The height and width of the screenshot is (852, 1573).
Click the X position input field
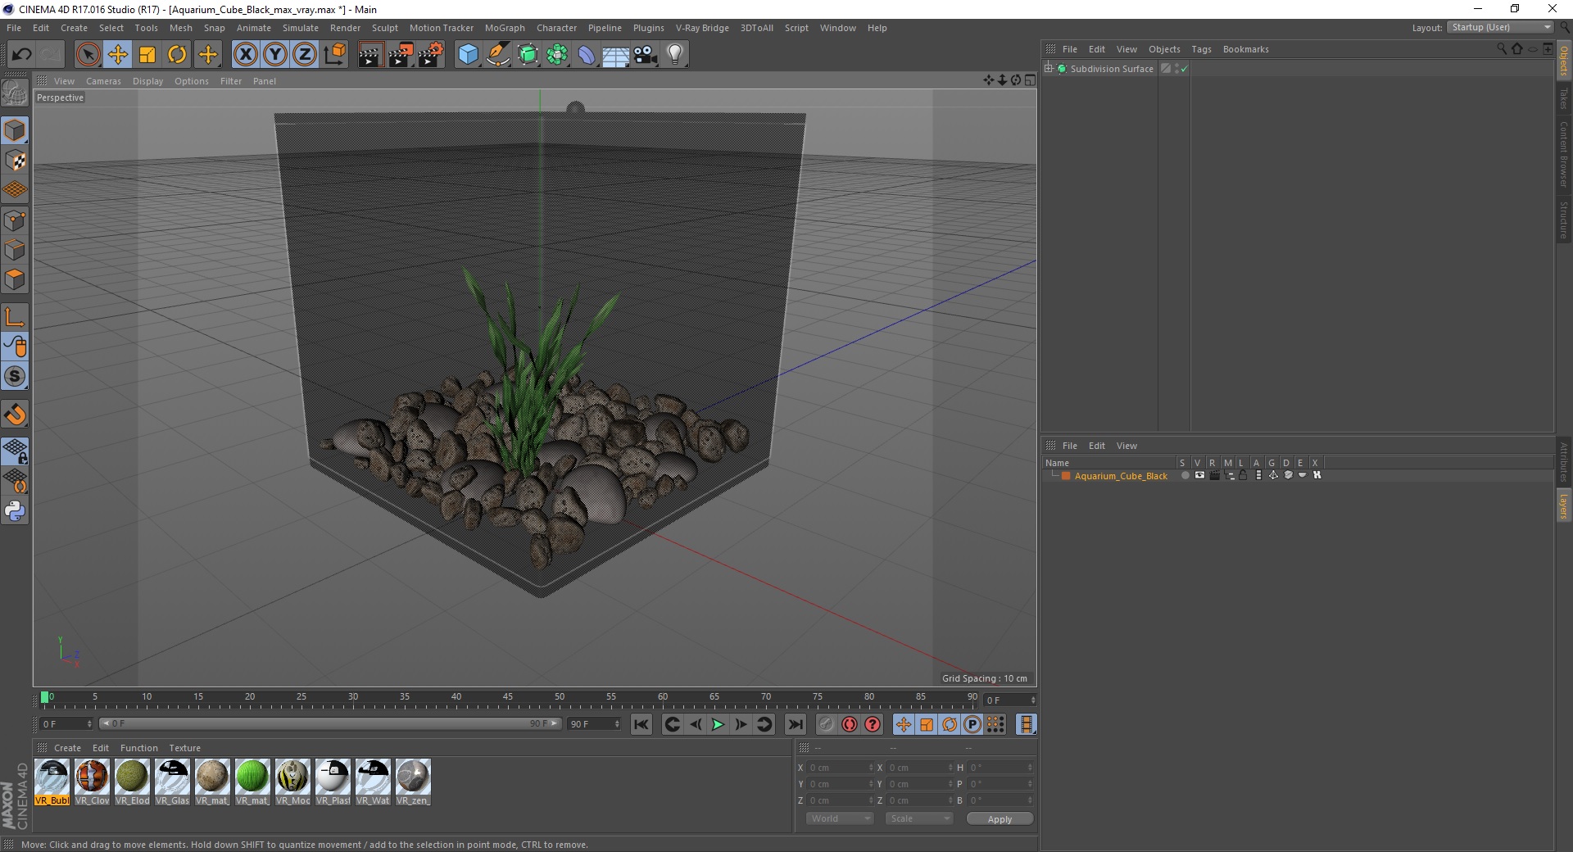[x=840, y=768]
